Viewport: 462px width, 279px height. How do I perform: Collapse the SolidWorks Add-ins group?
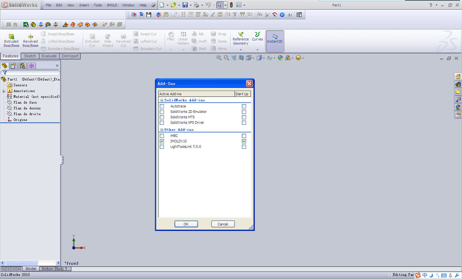point(162,100)
